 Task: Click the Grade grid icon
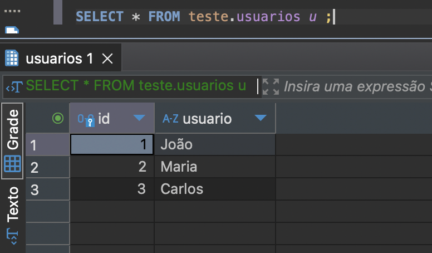pyautogui.click(x=12, y=164)
